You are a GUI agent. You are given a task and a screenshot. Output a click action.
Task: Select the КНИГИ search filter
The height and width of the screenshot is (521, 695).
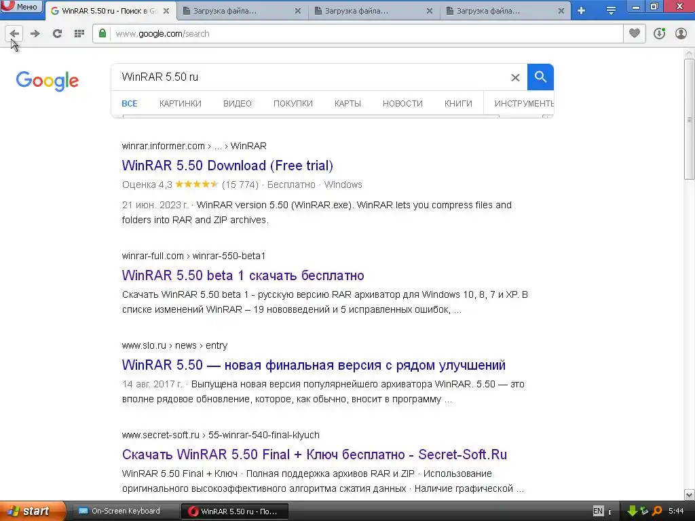click(x=458, y=104)
